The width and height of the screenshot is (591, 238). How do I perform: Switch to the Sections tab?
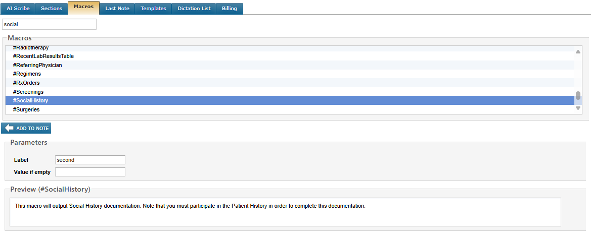[52, 9]
